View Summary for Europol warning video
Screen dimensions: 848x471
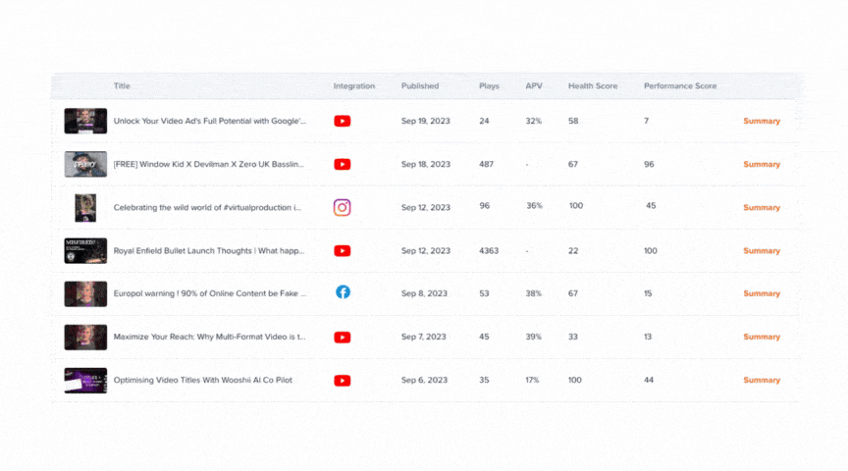[x=761, y=293]
